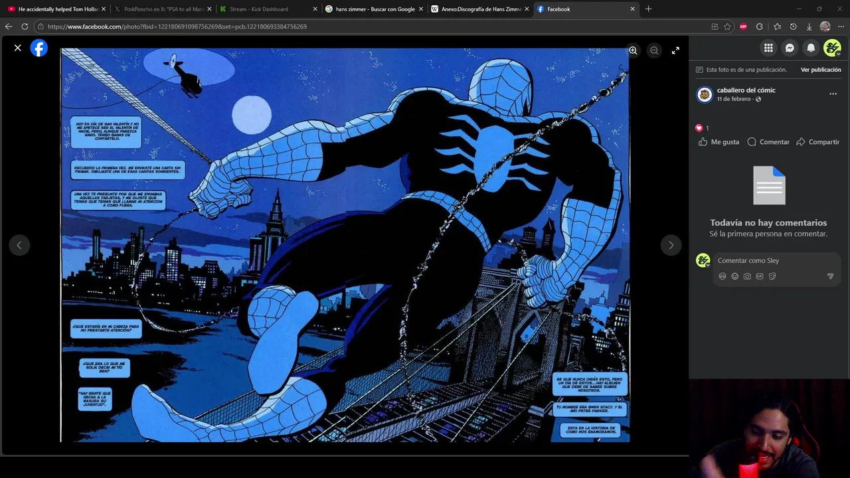Attach a photo to the comment

747,276
